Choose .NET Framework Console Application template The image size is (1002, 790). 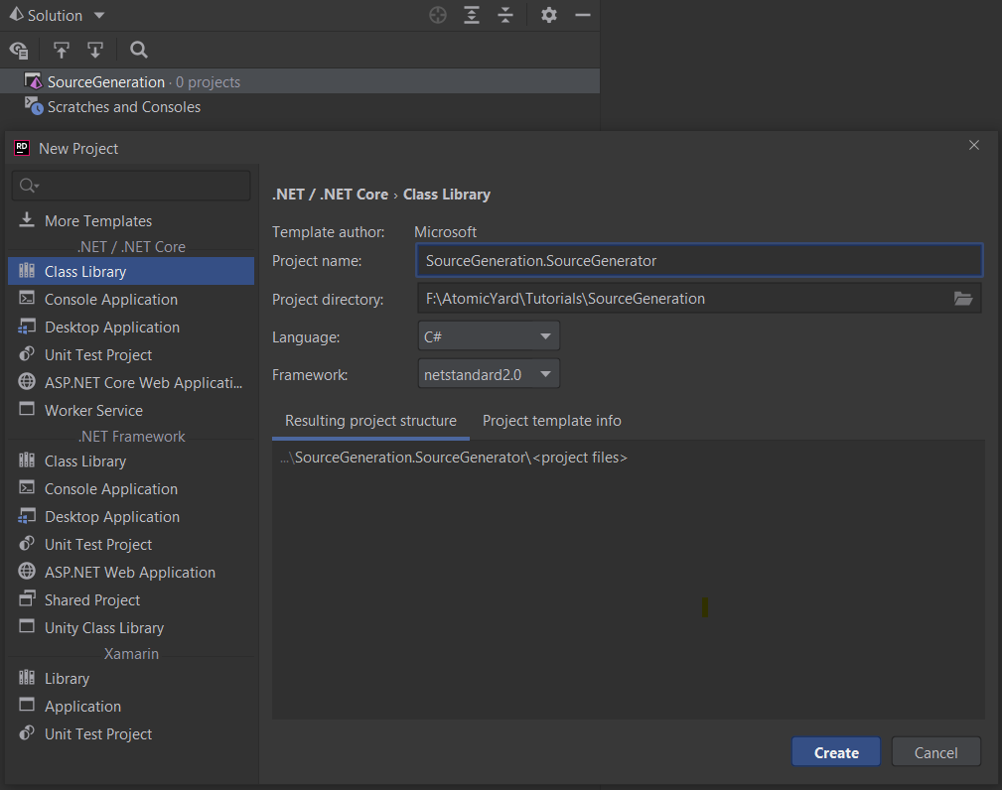(x=131, y=489)
